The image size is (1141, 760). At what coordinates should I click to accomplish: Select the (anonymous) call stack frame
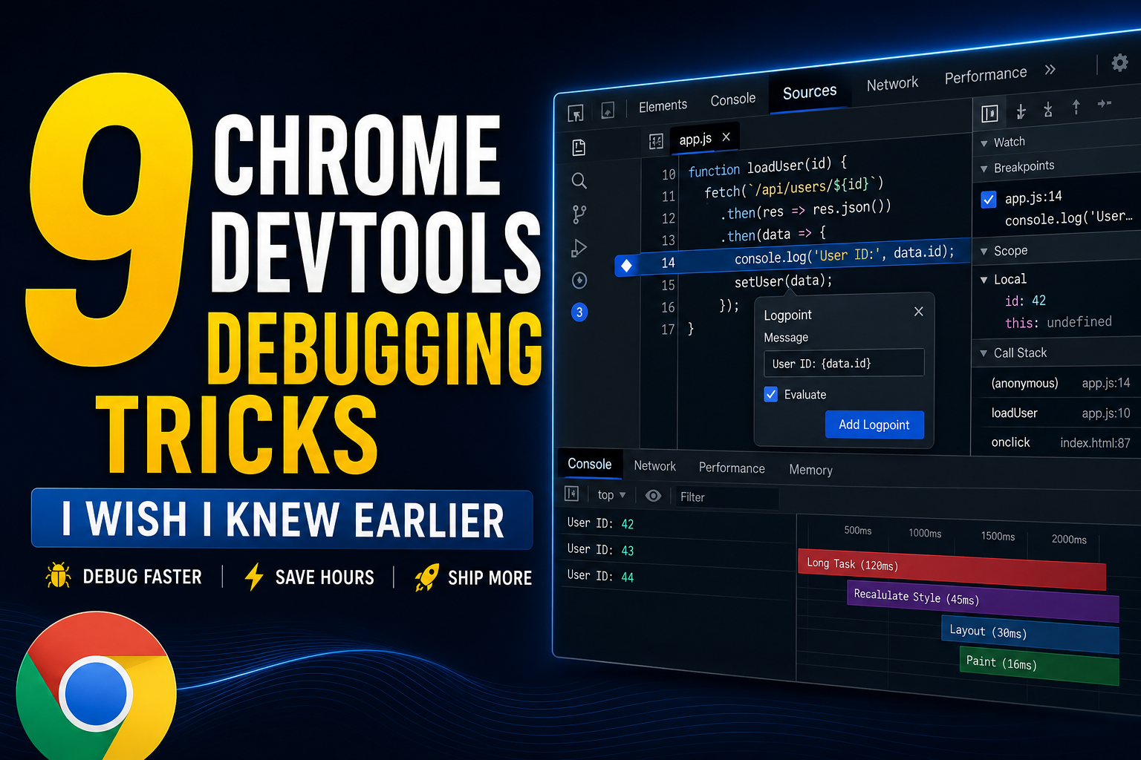click(x=1024, y=383)
